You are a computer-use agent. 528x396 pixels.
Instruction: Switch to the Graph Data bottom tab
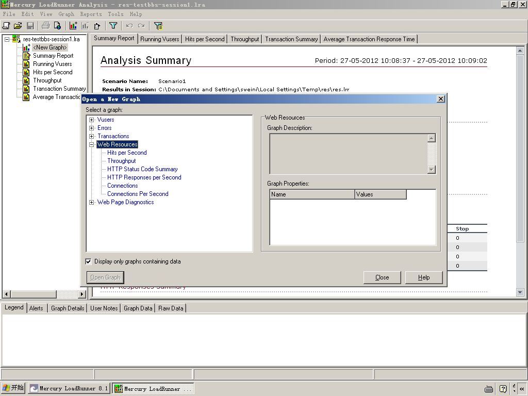[x=138, y=308]
